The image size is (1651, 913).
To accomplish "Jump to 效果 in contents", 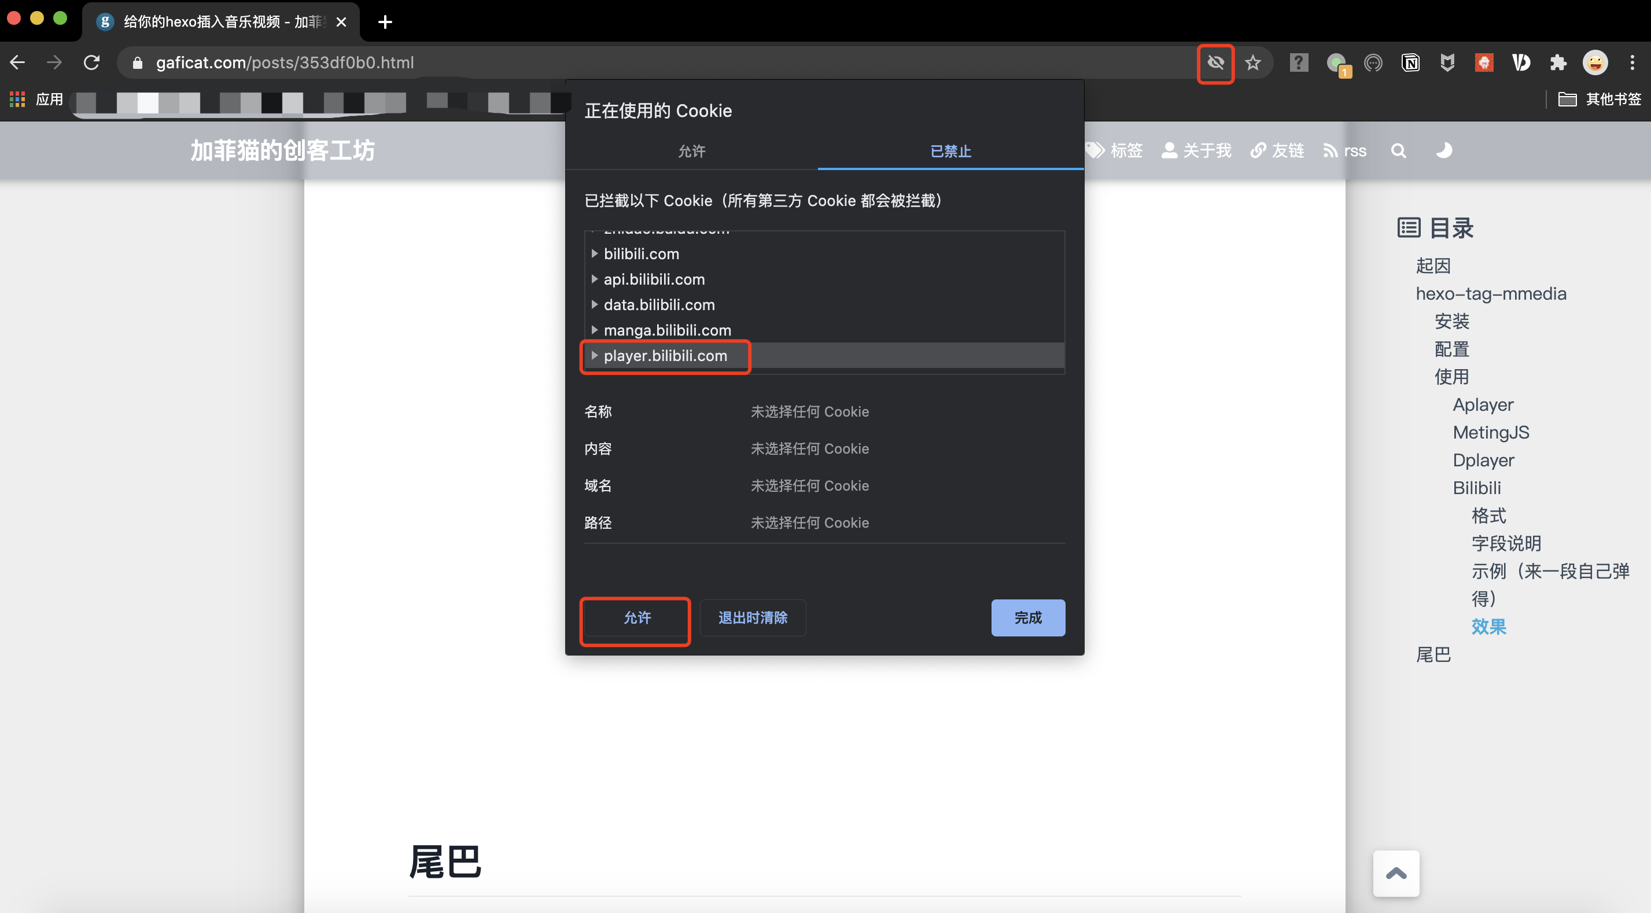I will [1489, 627].
